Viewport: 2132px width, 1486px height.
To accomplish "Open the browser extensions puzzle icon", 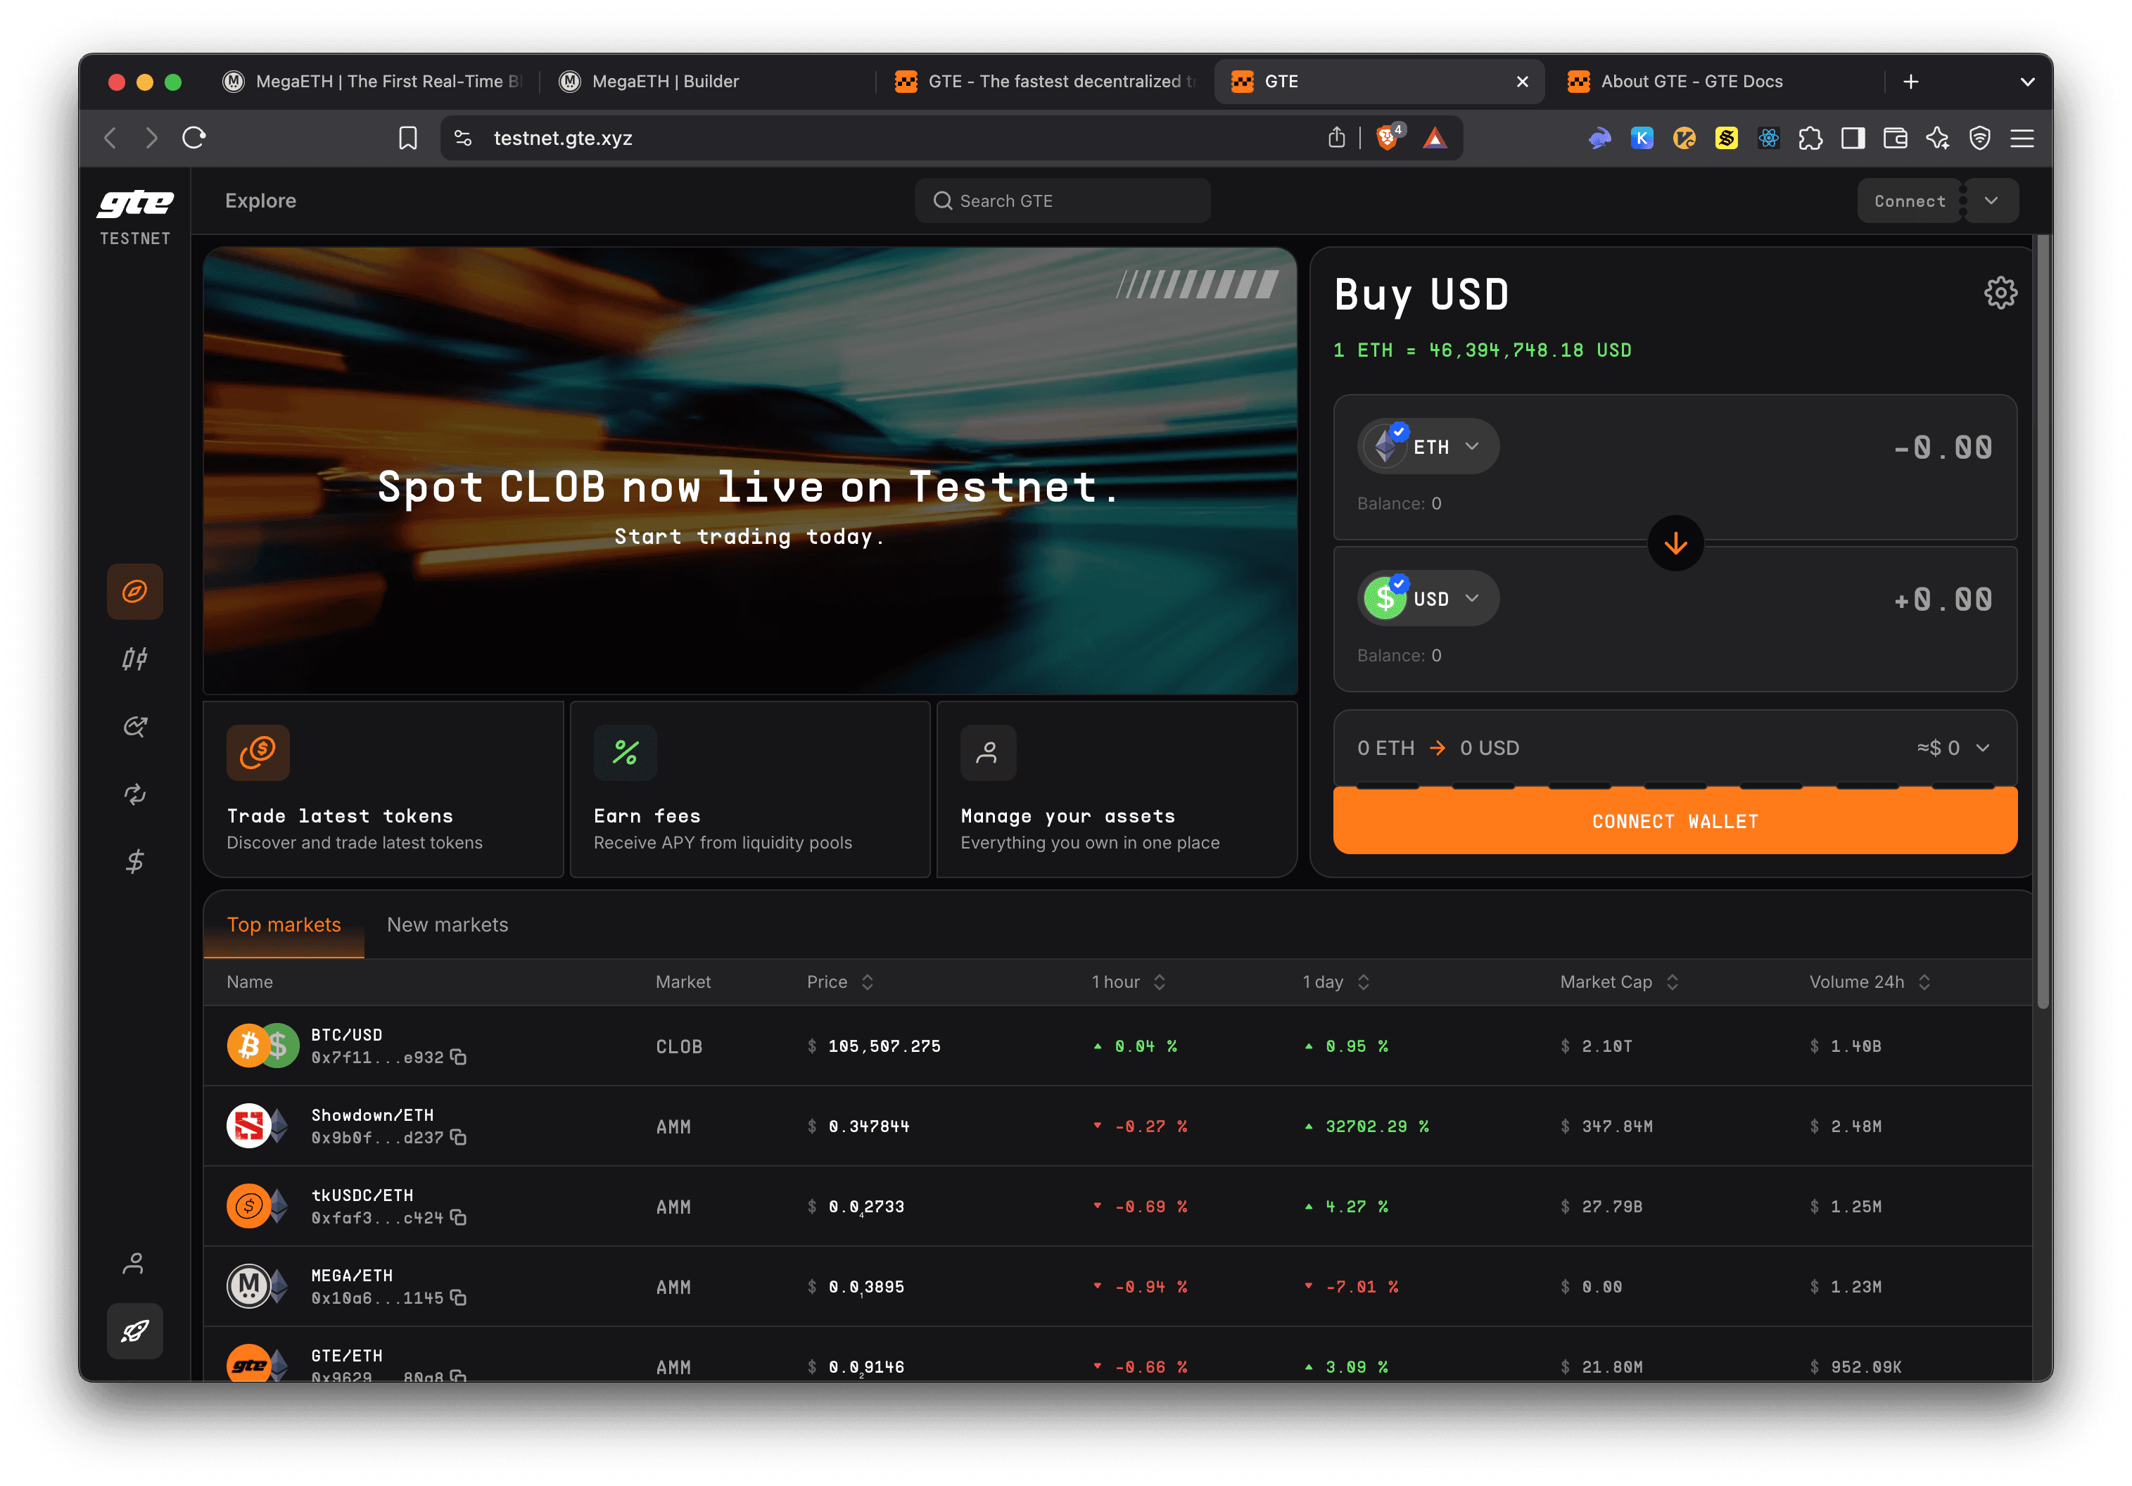I will [1810, 139].
